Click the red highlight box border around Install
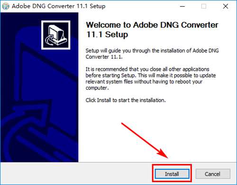Screen dimensions: 237x185 172,165
